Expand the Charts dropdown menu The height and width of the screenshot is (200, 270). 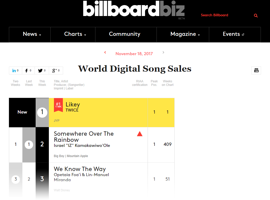(x=75, y=34)
